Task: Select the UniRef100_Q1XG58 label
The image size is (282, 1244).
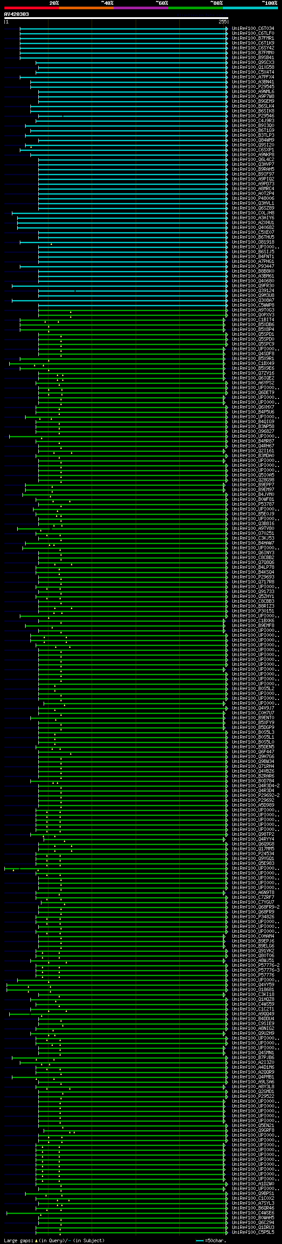Action: [x=252, y=67]
